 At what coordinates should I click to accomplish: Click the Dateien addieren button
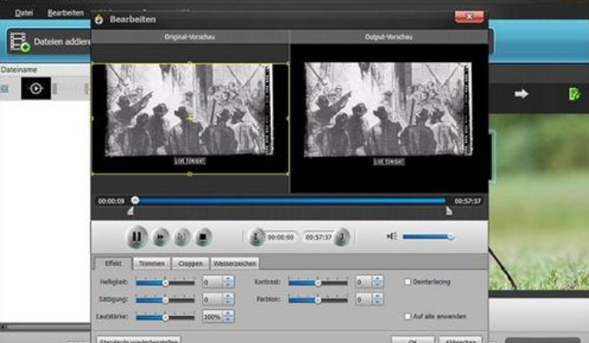coord(49,42)
